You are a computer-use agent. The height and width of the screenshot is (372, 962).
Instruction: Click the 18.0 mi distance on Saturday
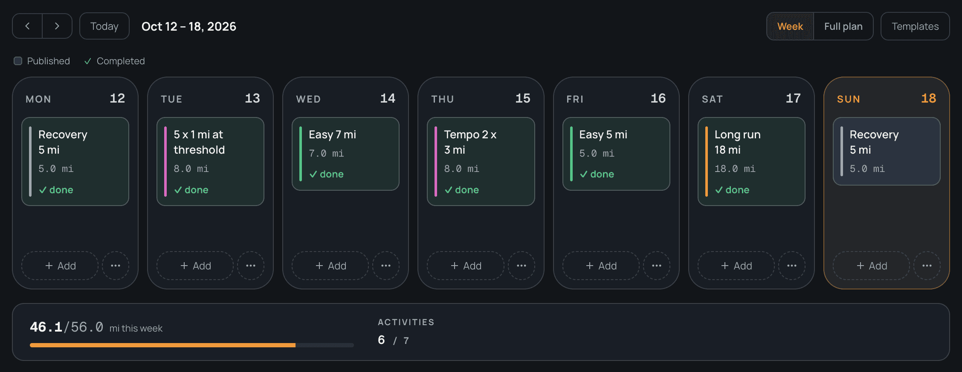pyautogui.click(x=735, y=169)
